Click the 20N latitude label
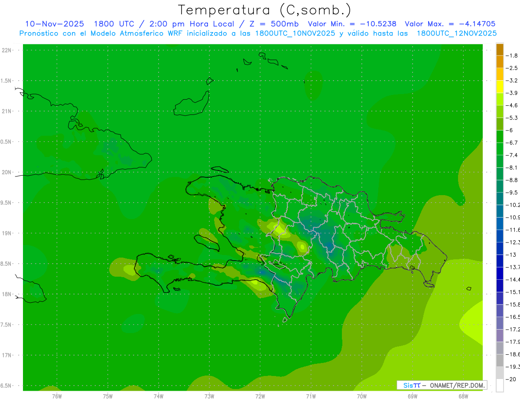 click(x=7, y=172)
